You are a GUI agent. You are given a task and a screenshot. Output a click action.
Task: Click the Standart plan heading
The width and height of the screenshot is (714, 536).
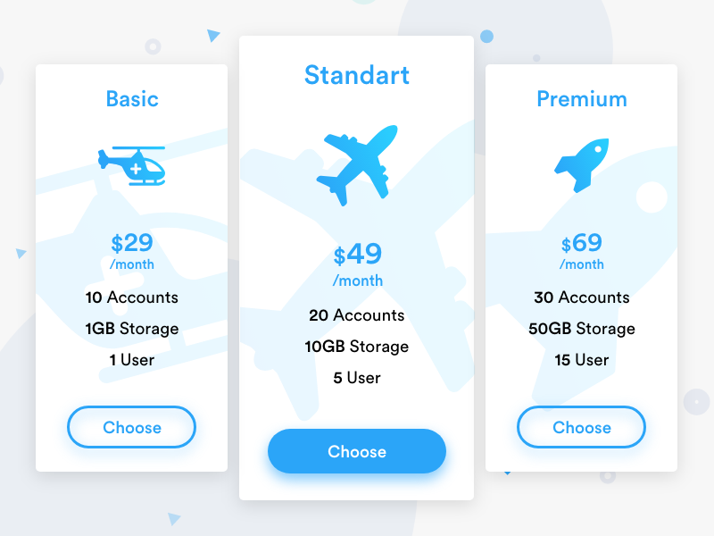(356, 75)
